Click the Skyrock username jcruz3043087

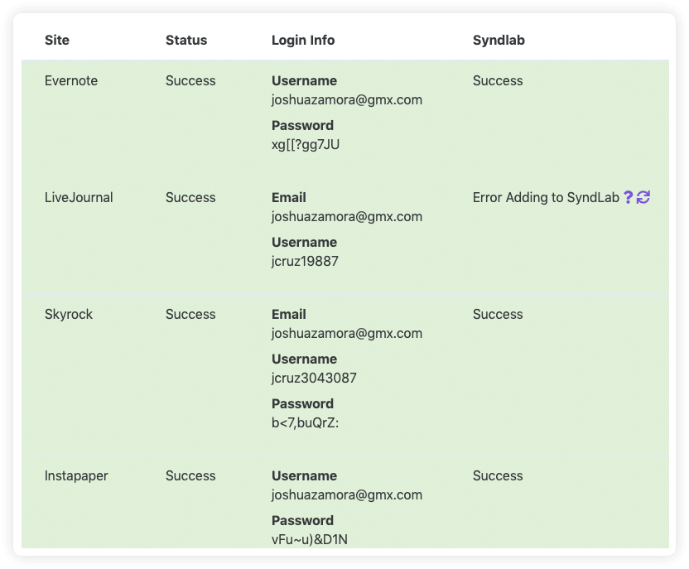pyautogui.click(x=314, y=379)
